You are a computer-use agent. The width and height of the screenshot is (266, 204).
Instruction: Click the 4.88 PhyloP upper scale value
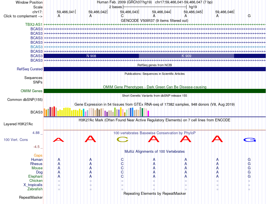click(x=36, y=133)
